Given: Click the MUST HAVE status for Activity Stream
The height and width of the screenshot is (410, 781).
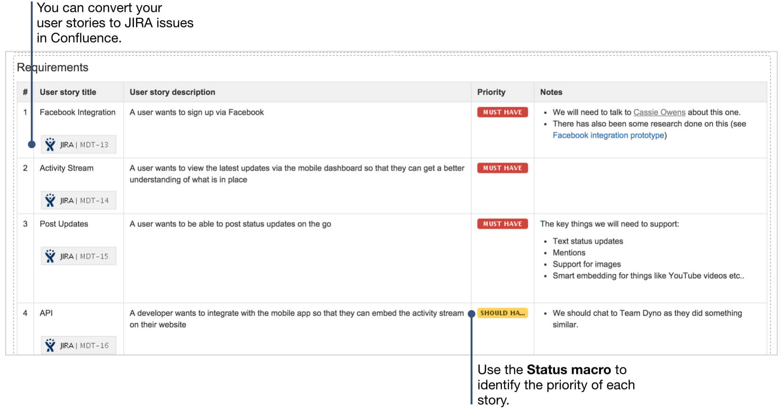Looking at the screenshot, I should point(502,168).
